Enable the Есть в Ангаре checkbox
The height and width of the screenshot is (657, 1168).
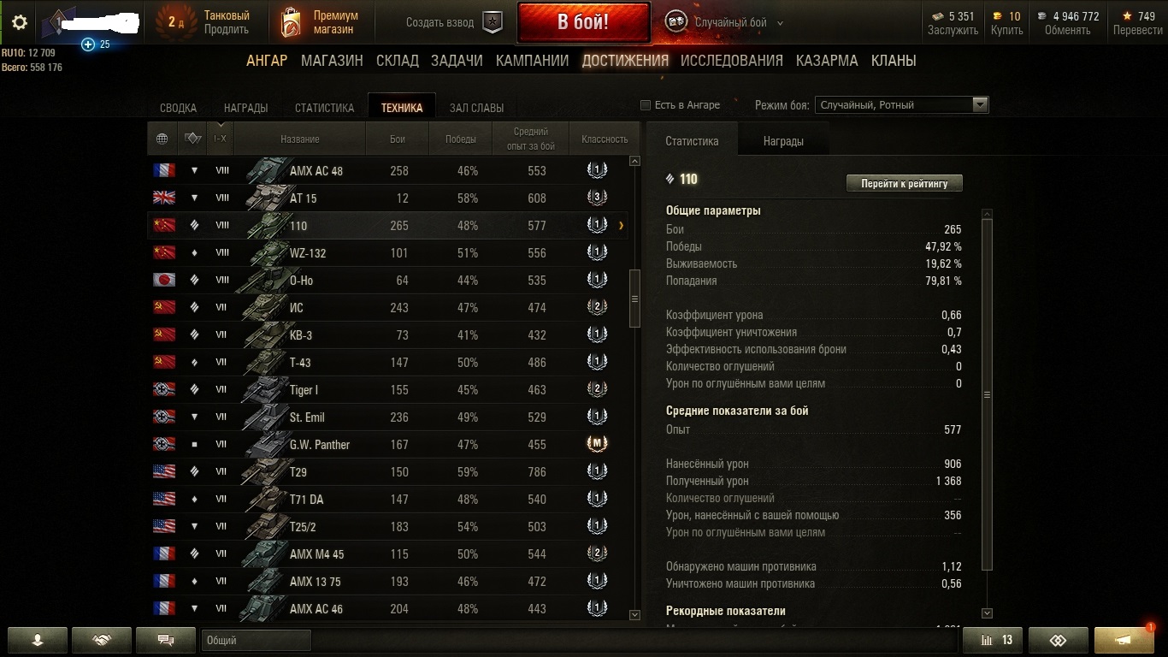click(x=646, y=105)
